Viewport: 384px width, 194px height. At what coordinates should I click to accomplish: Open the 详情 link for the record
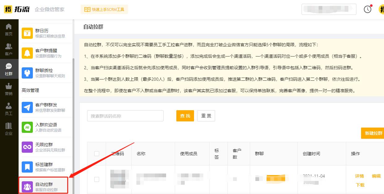[359, 176]
